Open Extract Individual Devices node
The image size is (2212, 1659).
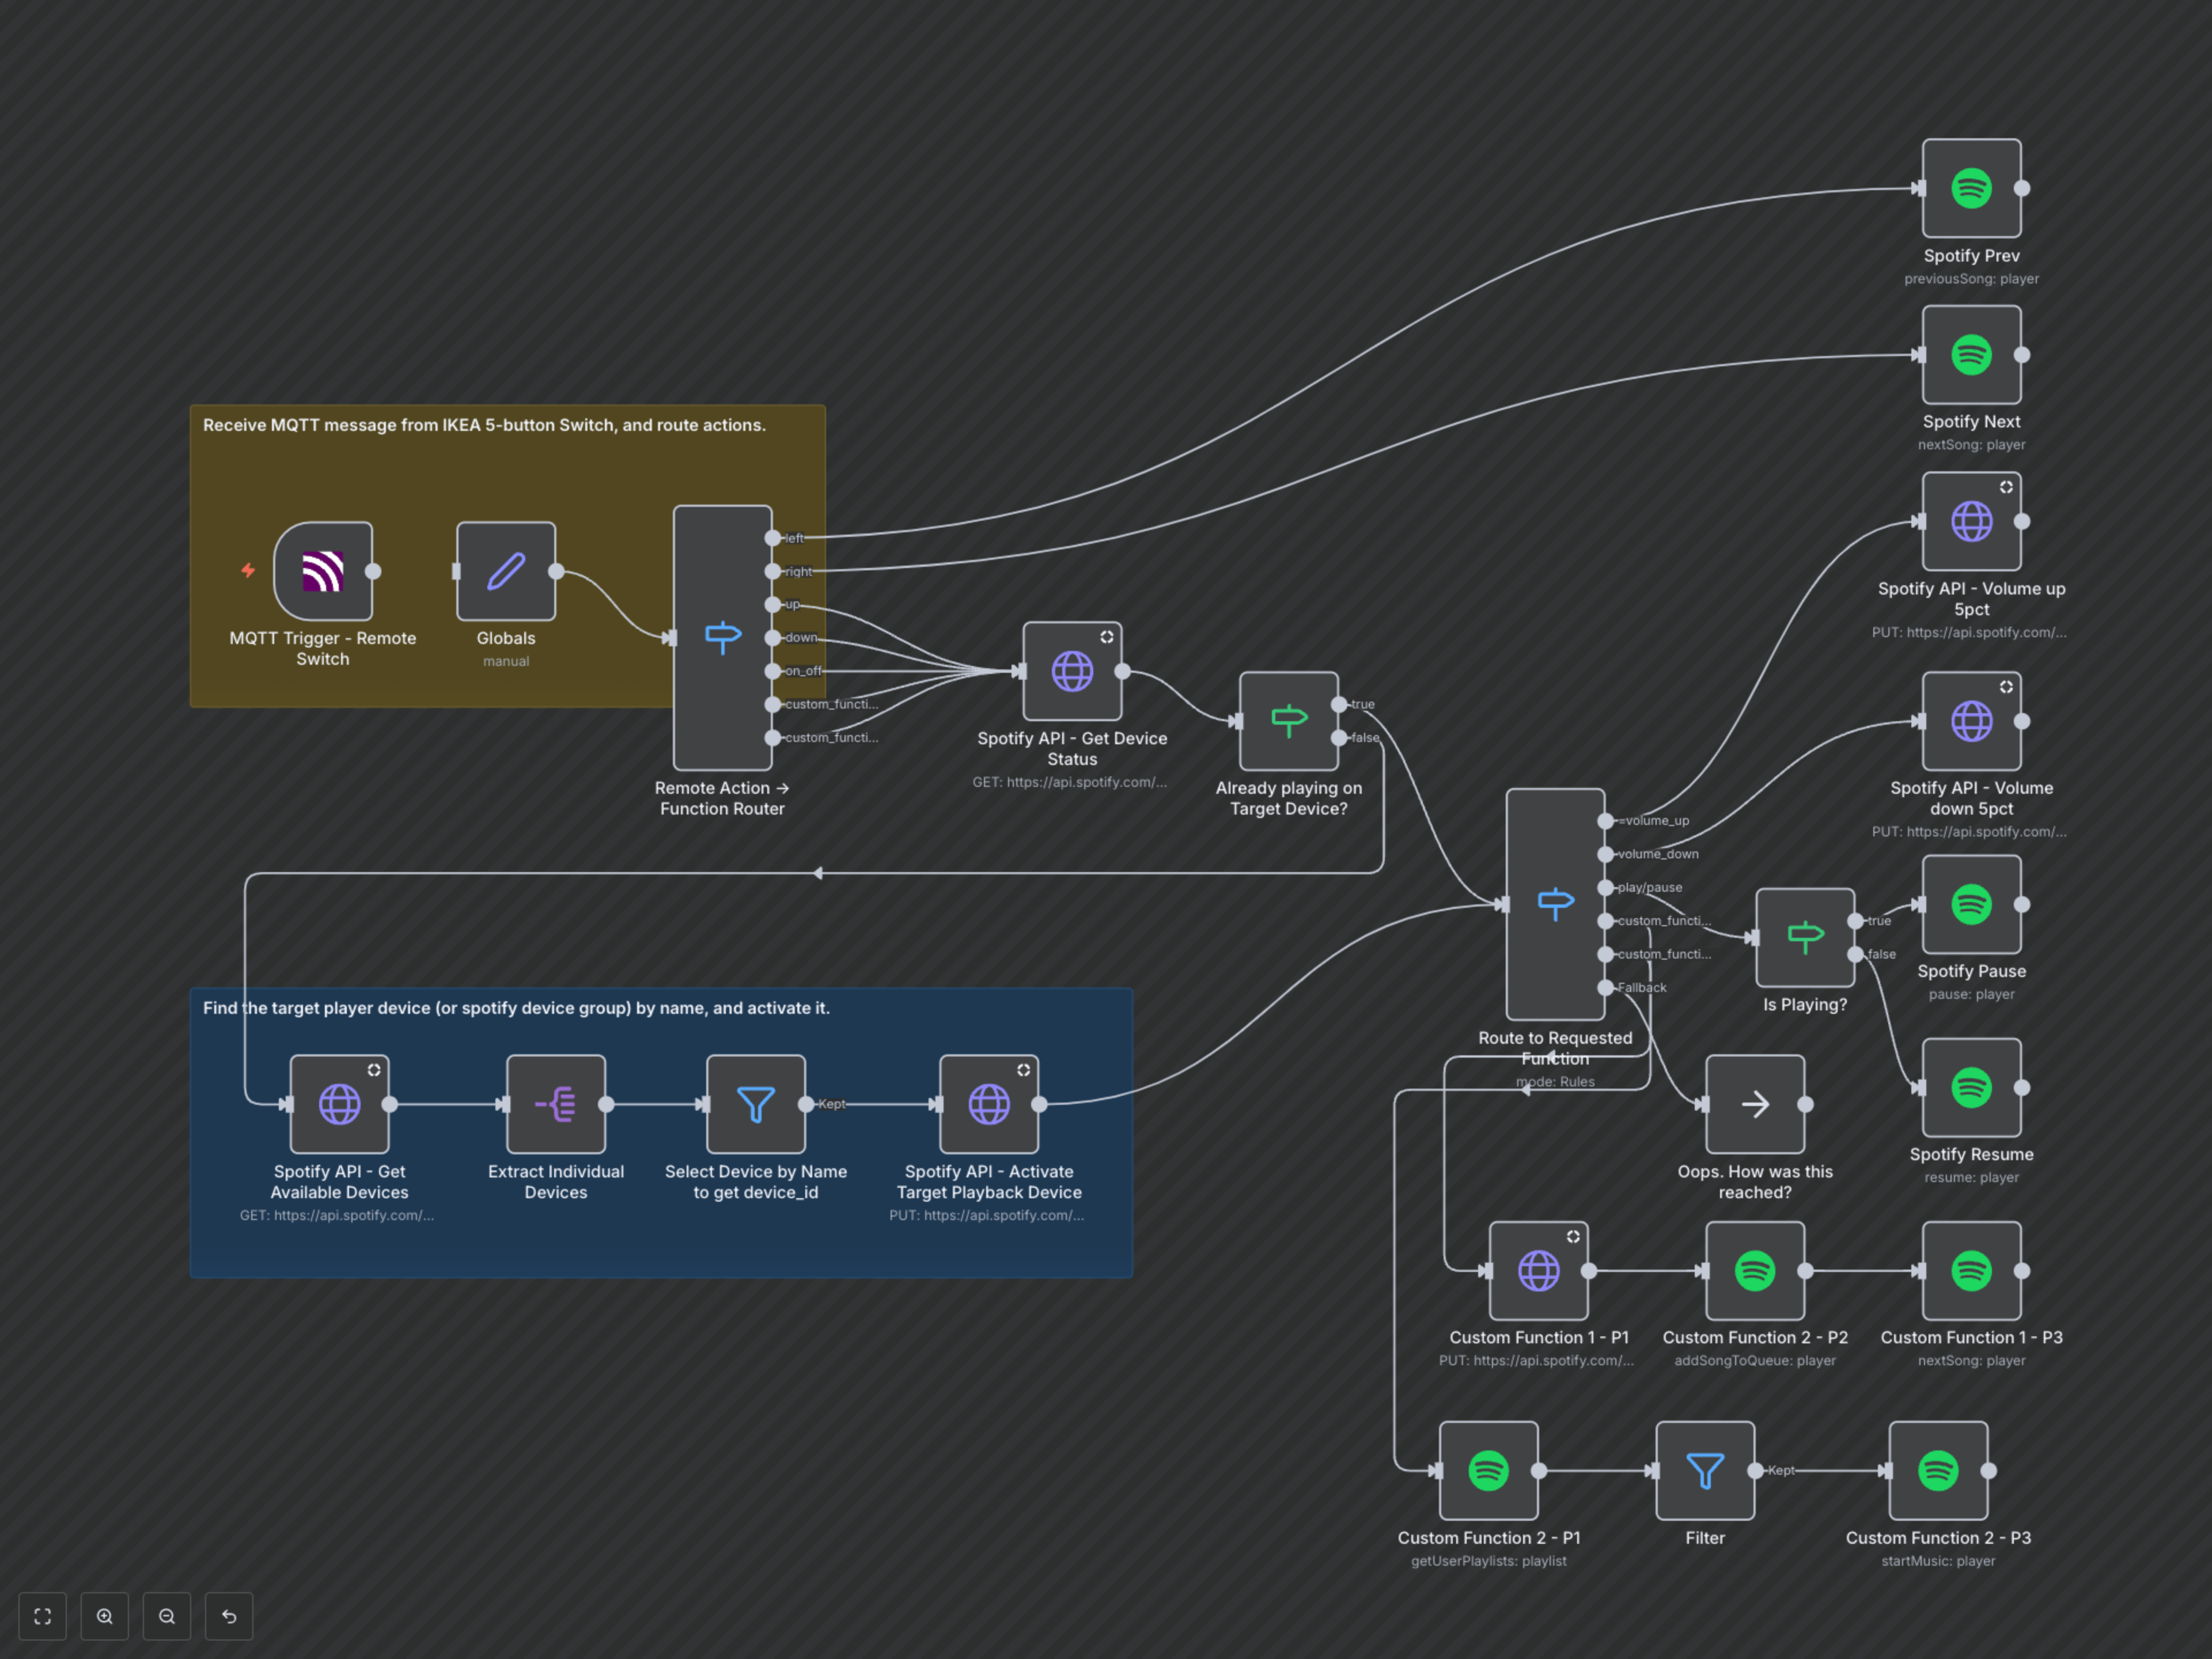tap(556, 1104)
